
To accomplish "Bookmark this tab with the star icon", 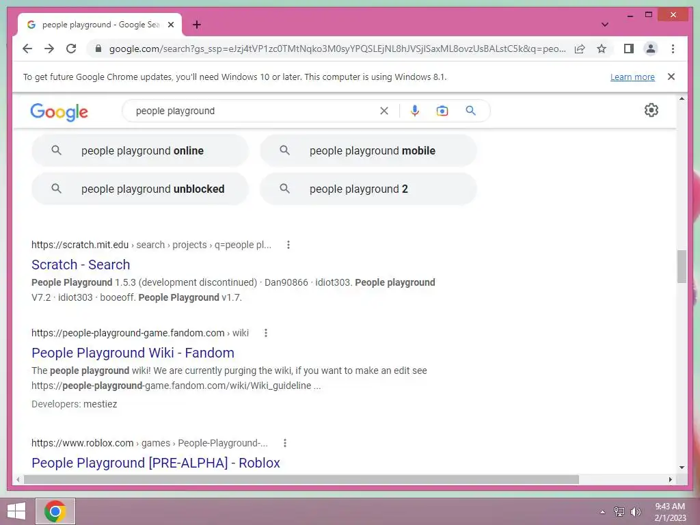I will coord(602,49).
